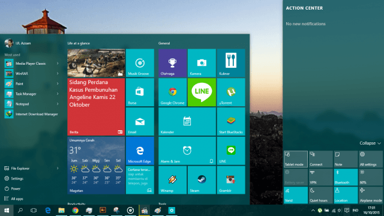Open All settings quick action
The width and height of the screenshot is (384, 216).
[371, 159]
